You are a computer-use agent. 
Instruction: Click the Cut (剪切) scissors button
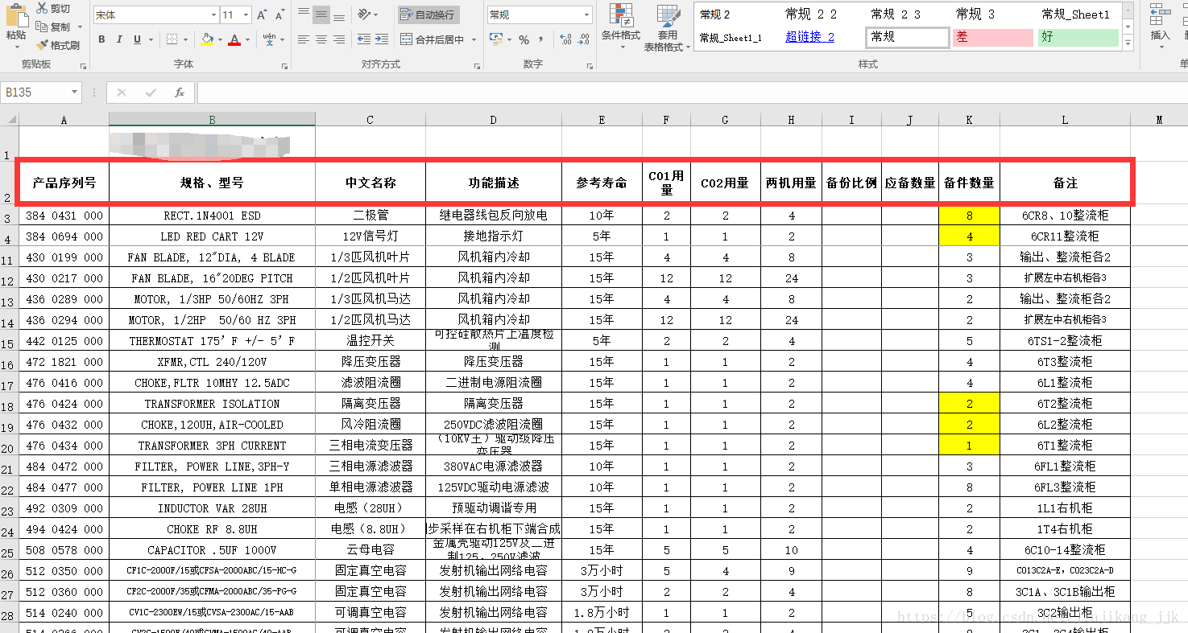pyautogui.click(x=53, y=8)
